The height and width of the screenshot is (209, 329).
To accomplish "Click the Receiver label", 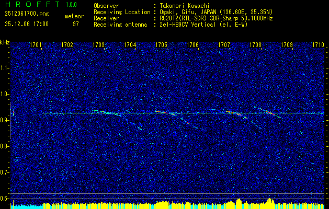I will click(x=106, y=18).
